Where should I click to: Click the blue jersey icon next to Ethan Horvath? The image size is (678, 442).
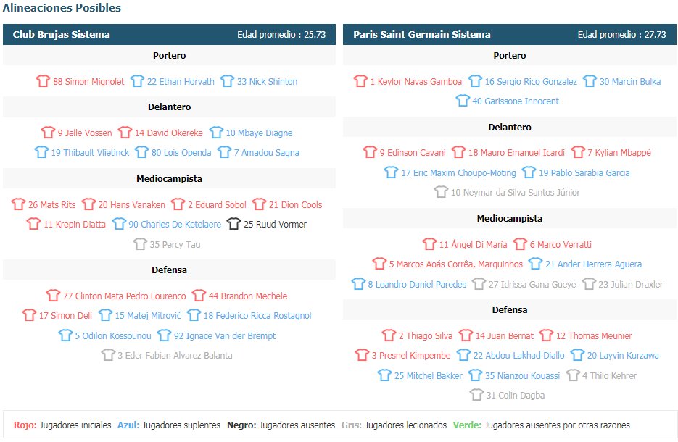coord(137,81)
